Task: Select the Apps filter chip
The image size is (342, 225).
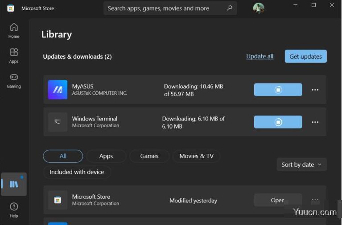Action: click(106, 156)
